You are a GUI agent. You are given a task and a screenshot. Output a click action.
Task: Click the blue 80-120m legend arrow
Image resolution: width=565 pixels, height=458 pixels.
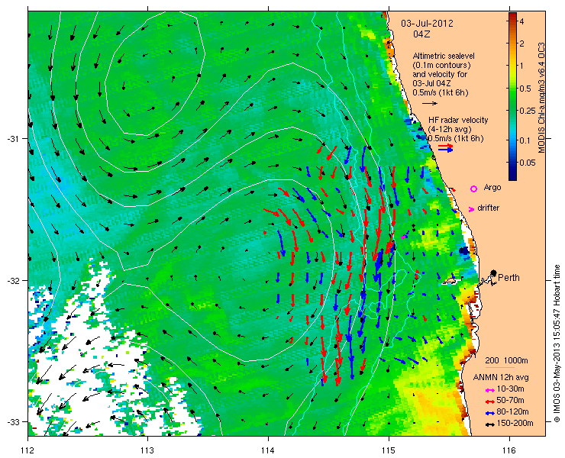pos(489,413)
